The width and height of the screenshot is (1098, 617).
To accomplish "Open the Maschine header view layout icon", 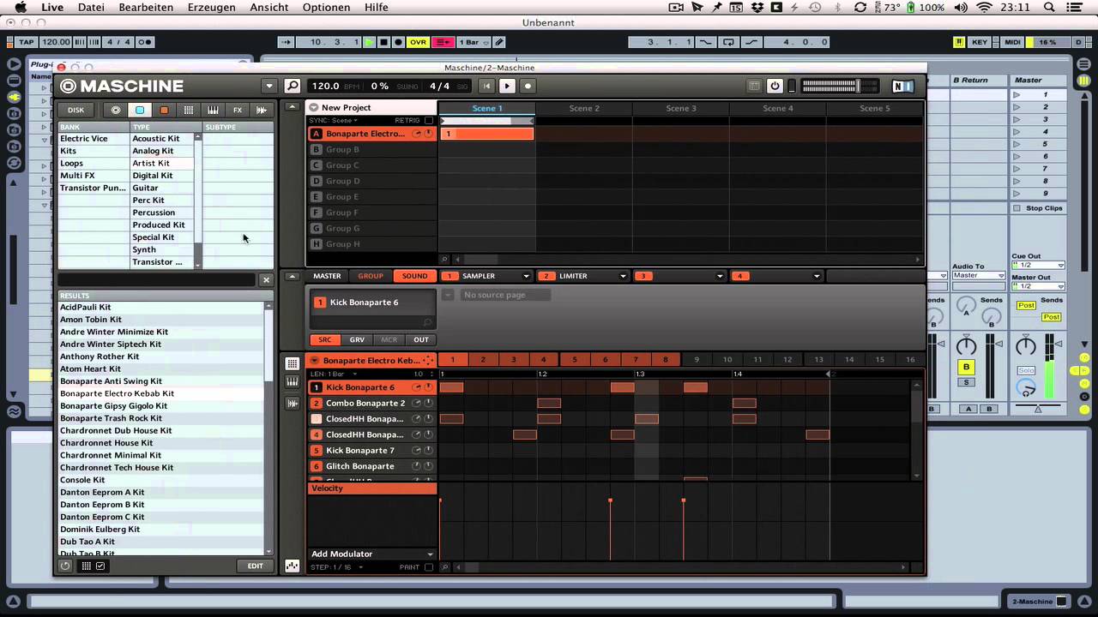I will click(x=754, y=86).
